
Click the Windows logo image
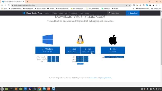48,39
